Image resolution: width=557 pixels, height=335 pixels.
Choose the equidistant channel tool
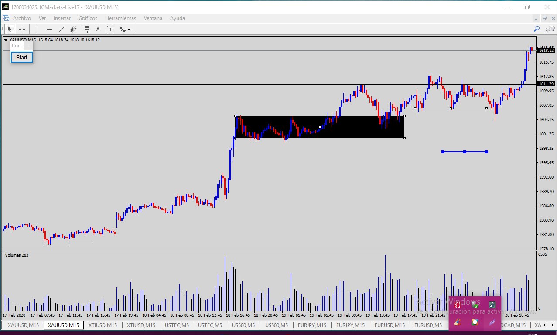(74, 29)
